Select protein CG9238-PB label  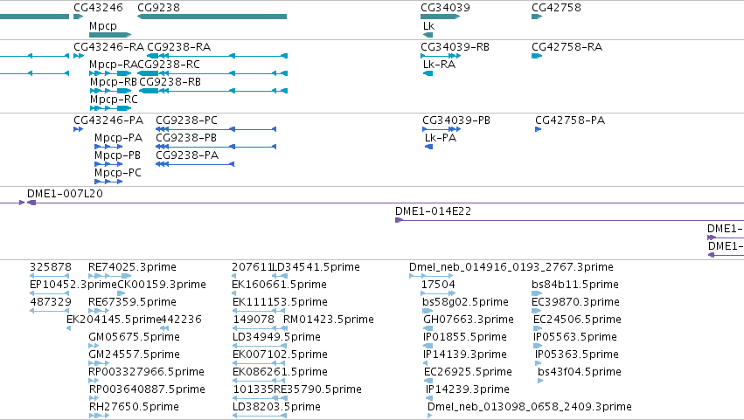point(186,138)
